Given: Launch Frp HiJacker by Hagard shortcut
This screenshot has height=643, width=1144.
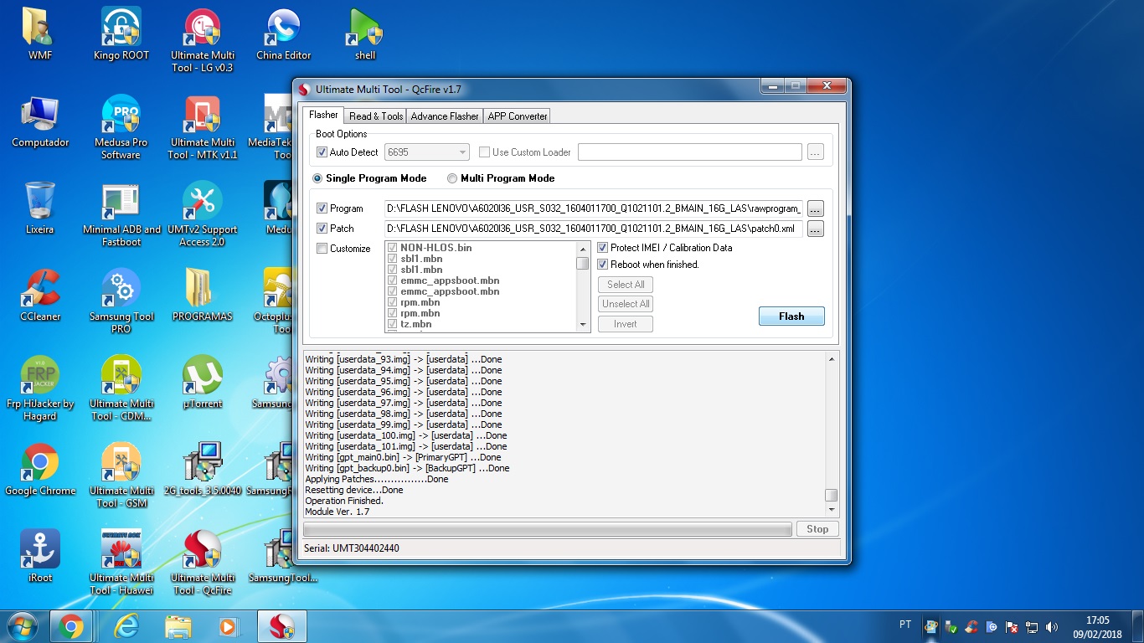Looking at the screenshot, I should [39, 388].
